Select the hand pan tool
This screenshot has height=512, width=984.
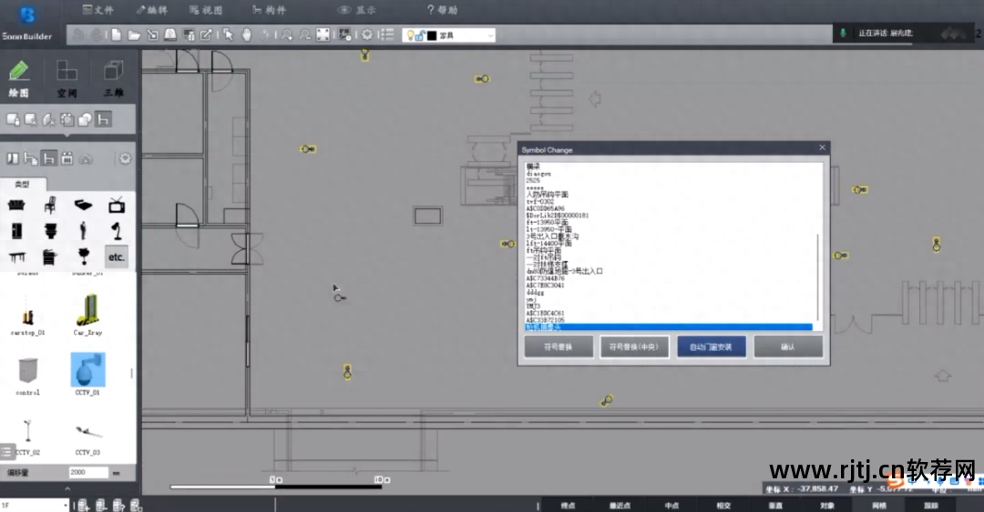pyautogui.click(x=247, y=35)
